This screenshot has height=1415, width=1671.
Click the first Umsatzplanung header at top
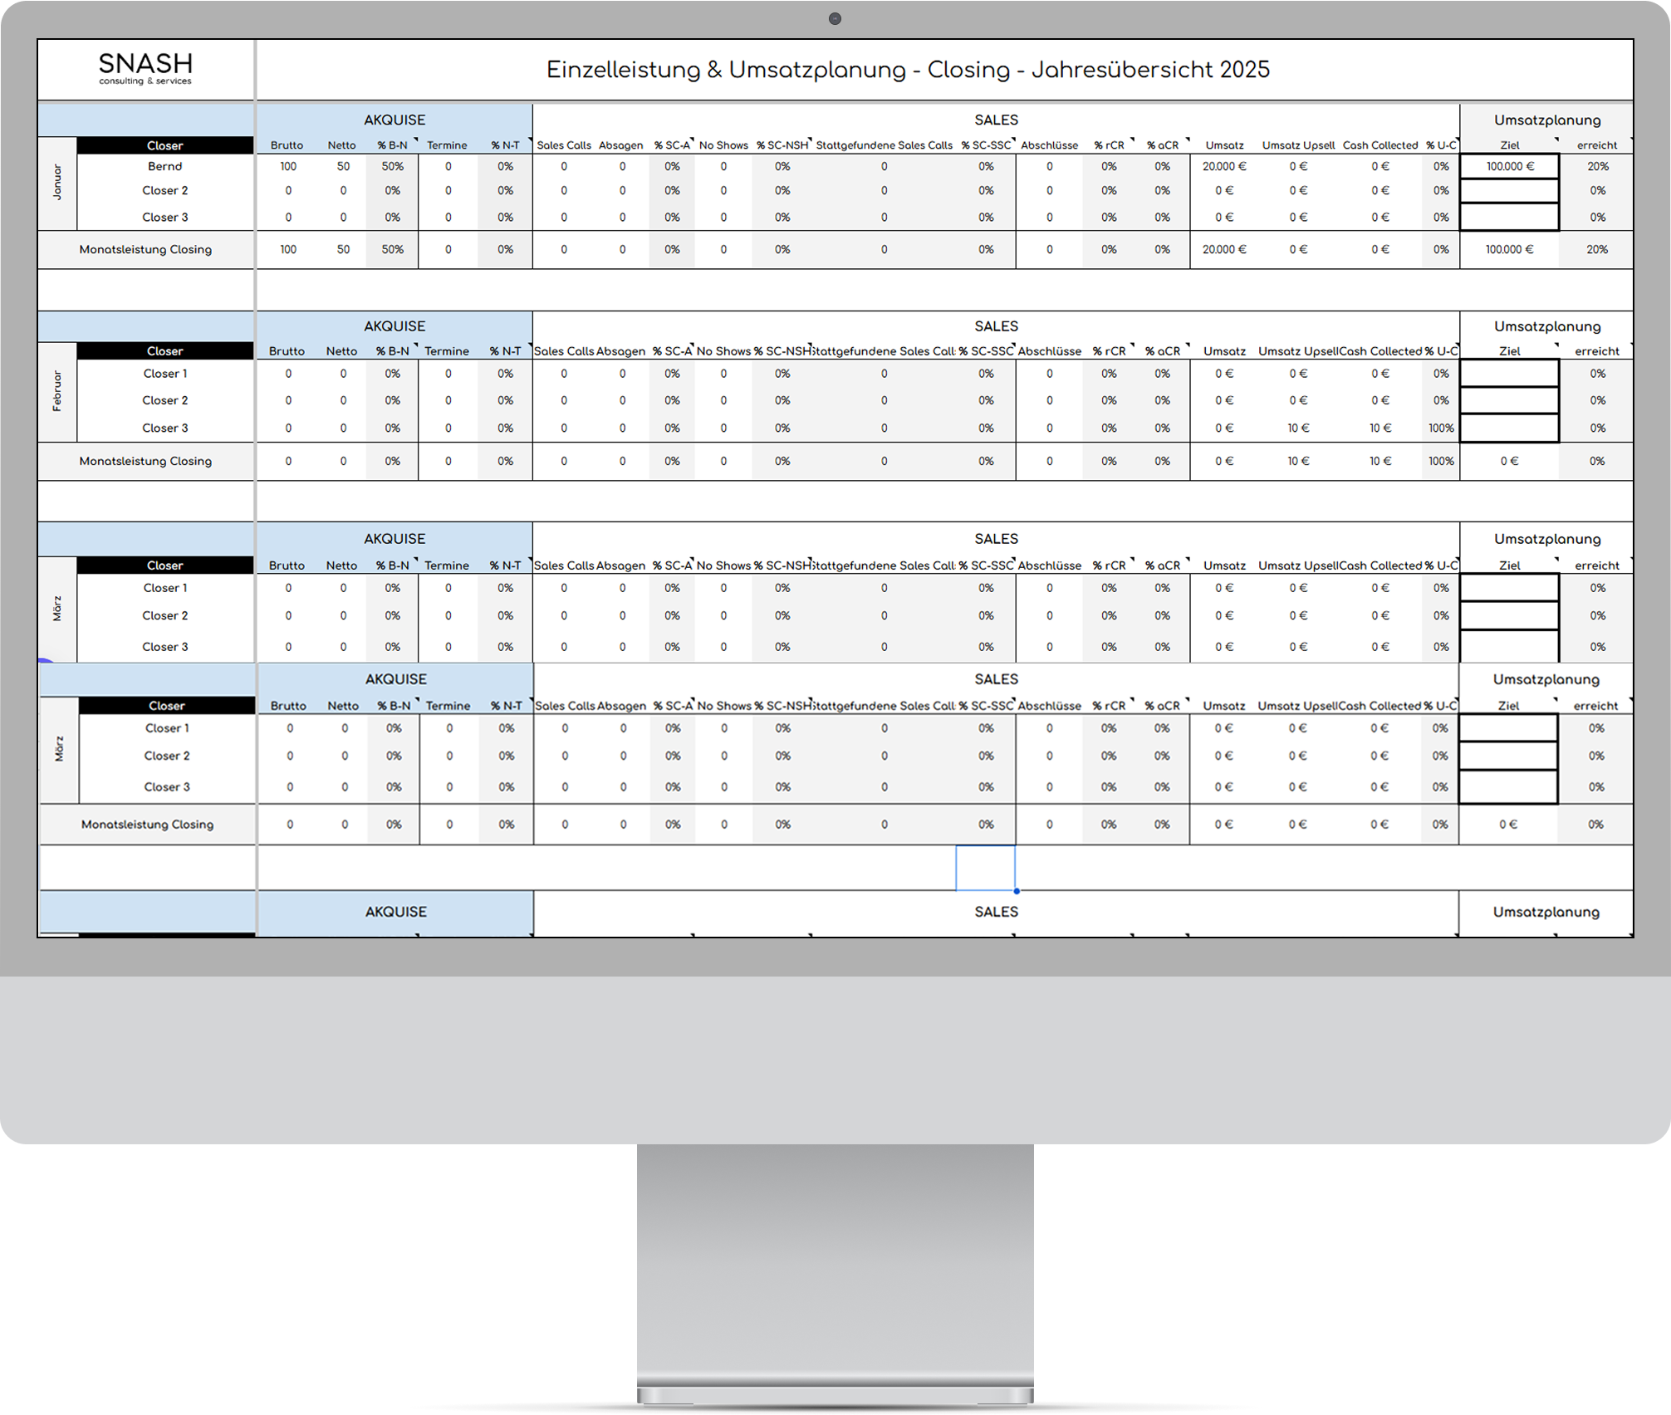click(x=1546, y=120)
